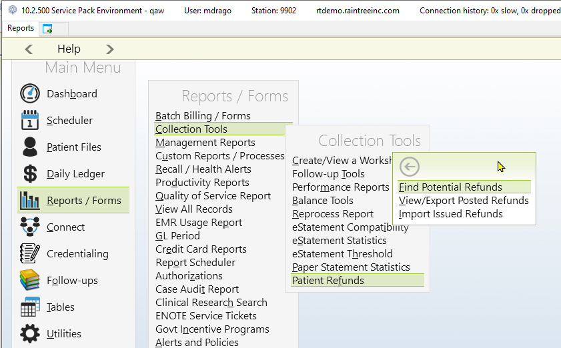Open Authorizations entry
This screenshot has width=561, height=348.
pyautogui.click(x=189, y=276)
